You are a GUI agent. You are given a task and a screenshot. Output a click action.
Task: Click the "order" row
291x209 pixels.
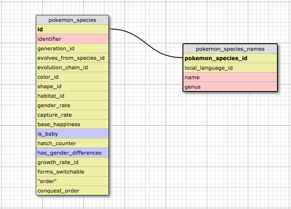(x=72, y=181)
